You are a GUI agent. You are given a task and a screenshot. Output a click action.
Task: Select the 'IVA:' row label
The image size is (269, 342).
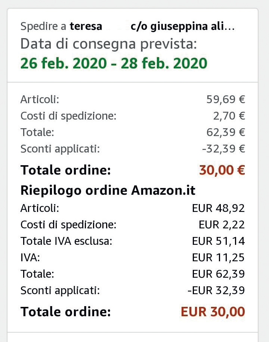tap(30, 258)
